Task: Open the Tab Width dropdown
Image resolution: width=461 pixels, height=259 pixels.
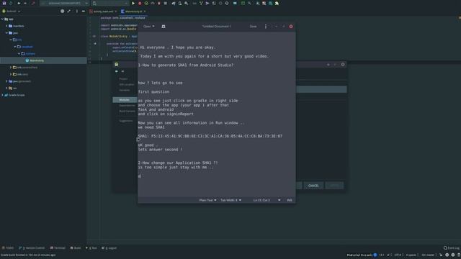Action: (230, 200)
